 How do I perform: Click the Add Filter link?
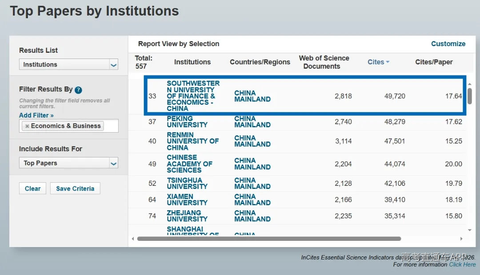(x=36, y=115)
